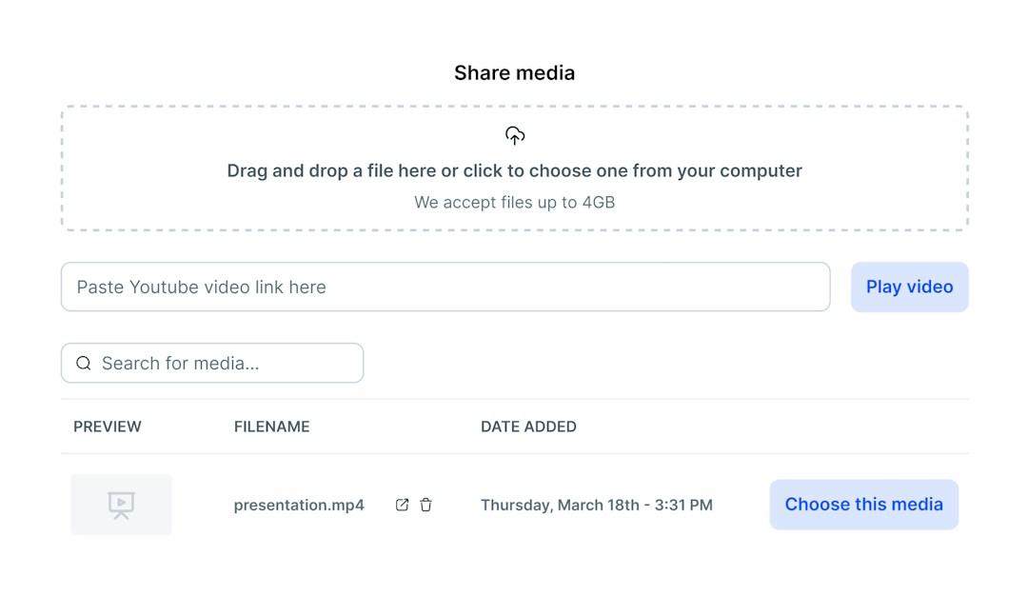Click the magnifier icon in media search

tap(83, 364)
